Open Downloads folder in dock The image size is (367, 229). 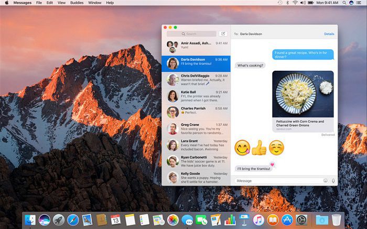322,220
